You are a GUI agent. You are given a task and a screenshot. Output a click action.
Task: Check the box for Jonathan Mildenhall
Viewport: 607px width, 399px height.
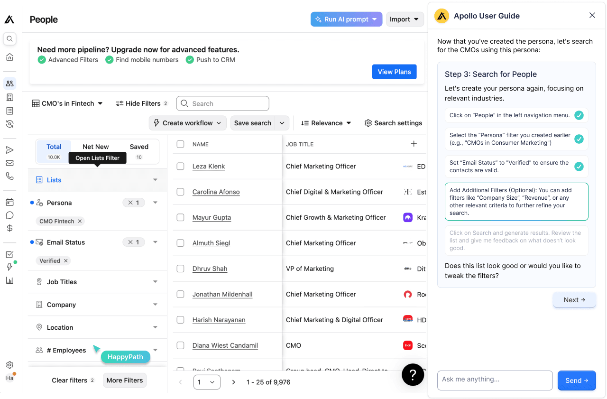180,294
